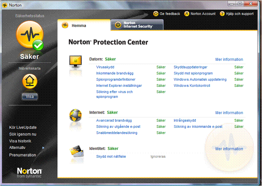The height and width of the screenshot is (186, 262).
Task: Click the Norton Account person icon
Action: (x=186, y=14)
